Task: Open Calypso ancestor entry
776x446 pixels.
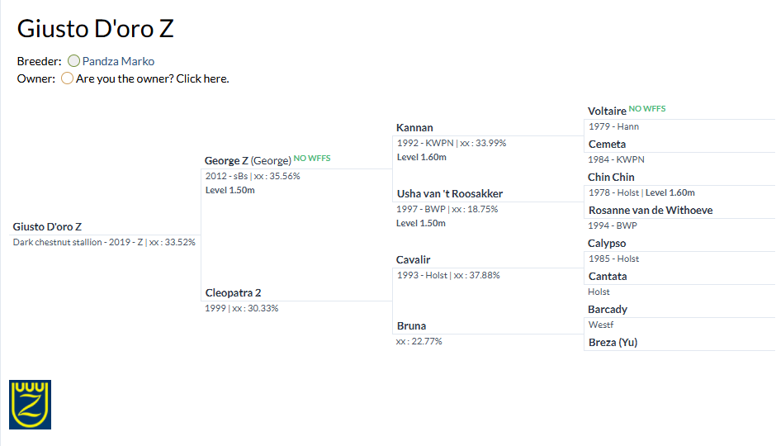Action: (607, 243)
